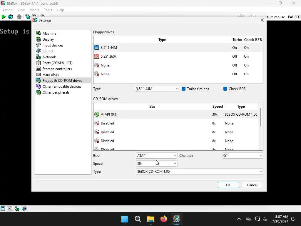This screenshot has width=301, height=226.
Task: Select the first Disabled CD-ROM row
Action: [176, 123]
